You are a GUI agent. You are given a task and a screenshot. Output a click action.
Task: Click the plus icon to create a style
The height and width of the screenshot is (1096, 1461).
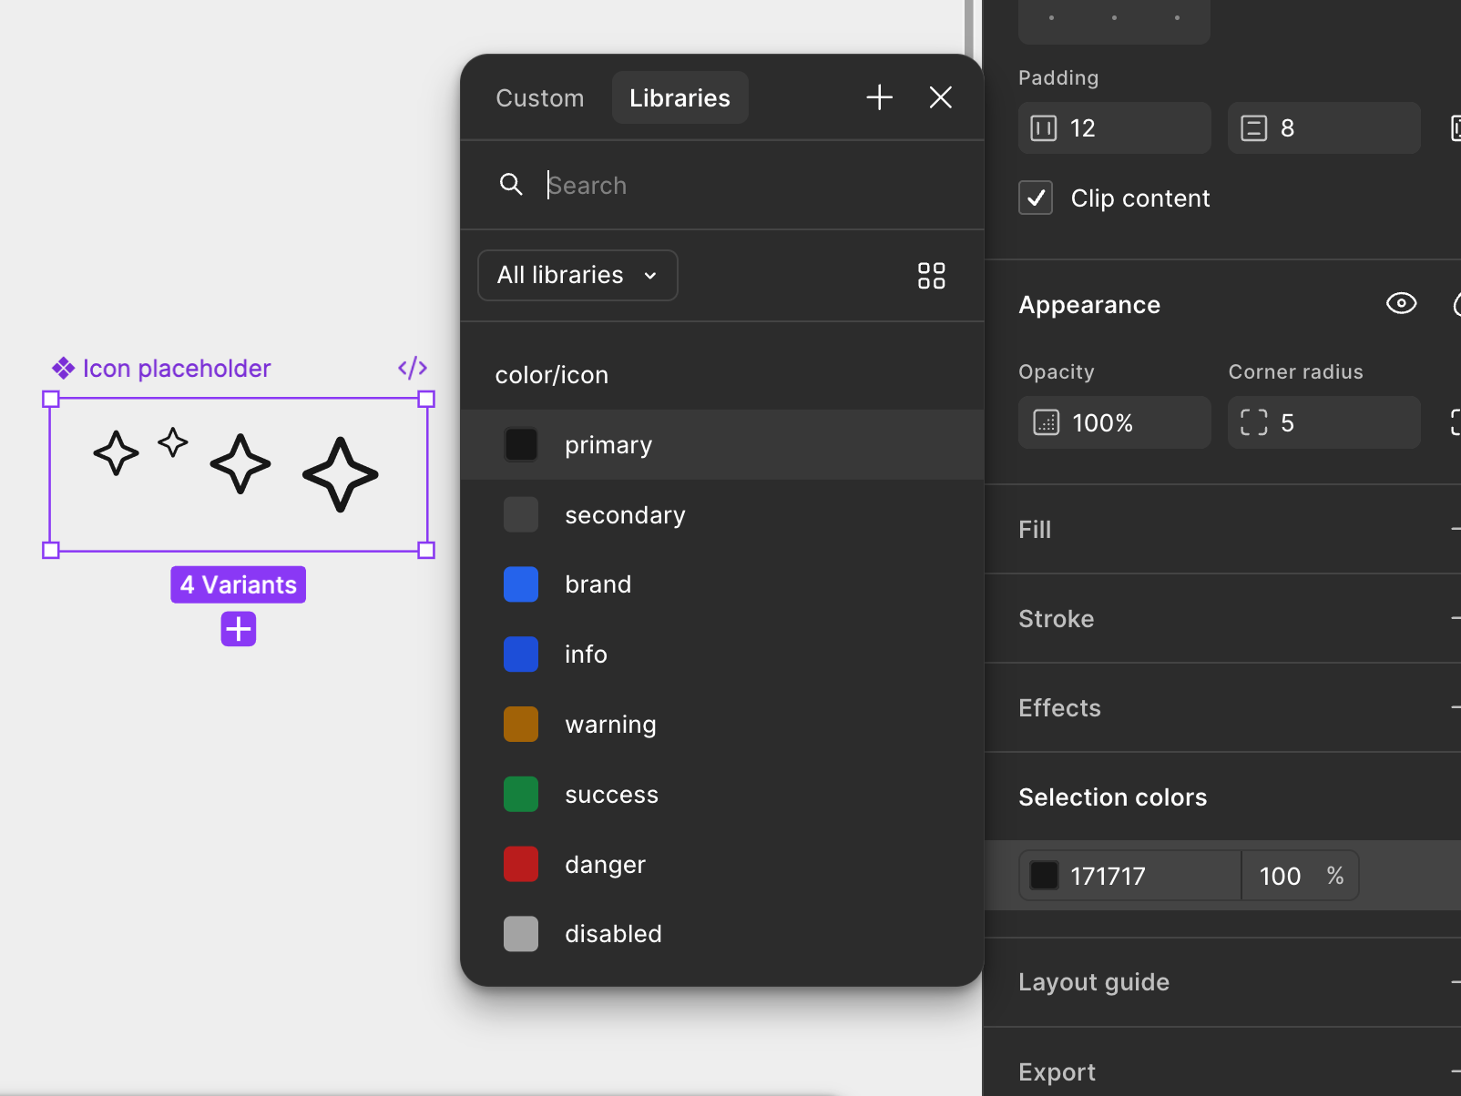(879, 97)
